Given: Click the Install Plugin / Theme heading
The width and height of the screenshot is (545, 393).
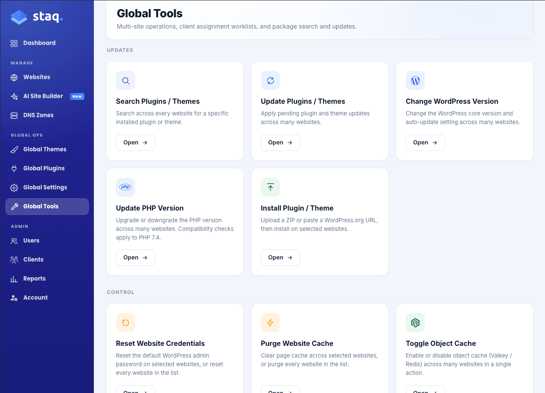Looking at the screenshot, I should [x=297, y=208].
